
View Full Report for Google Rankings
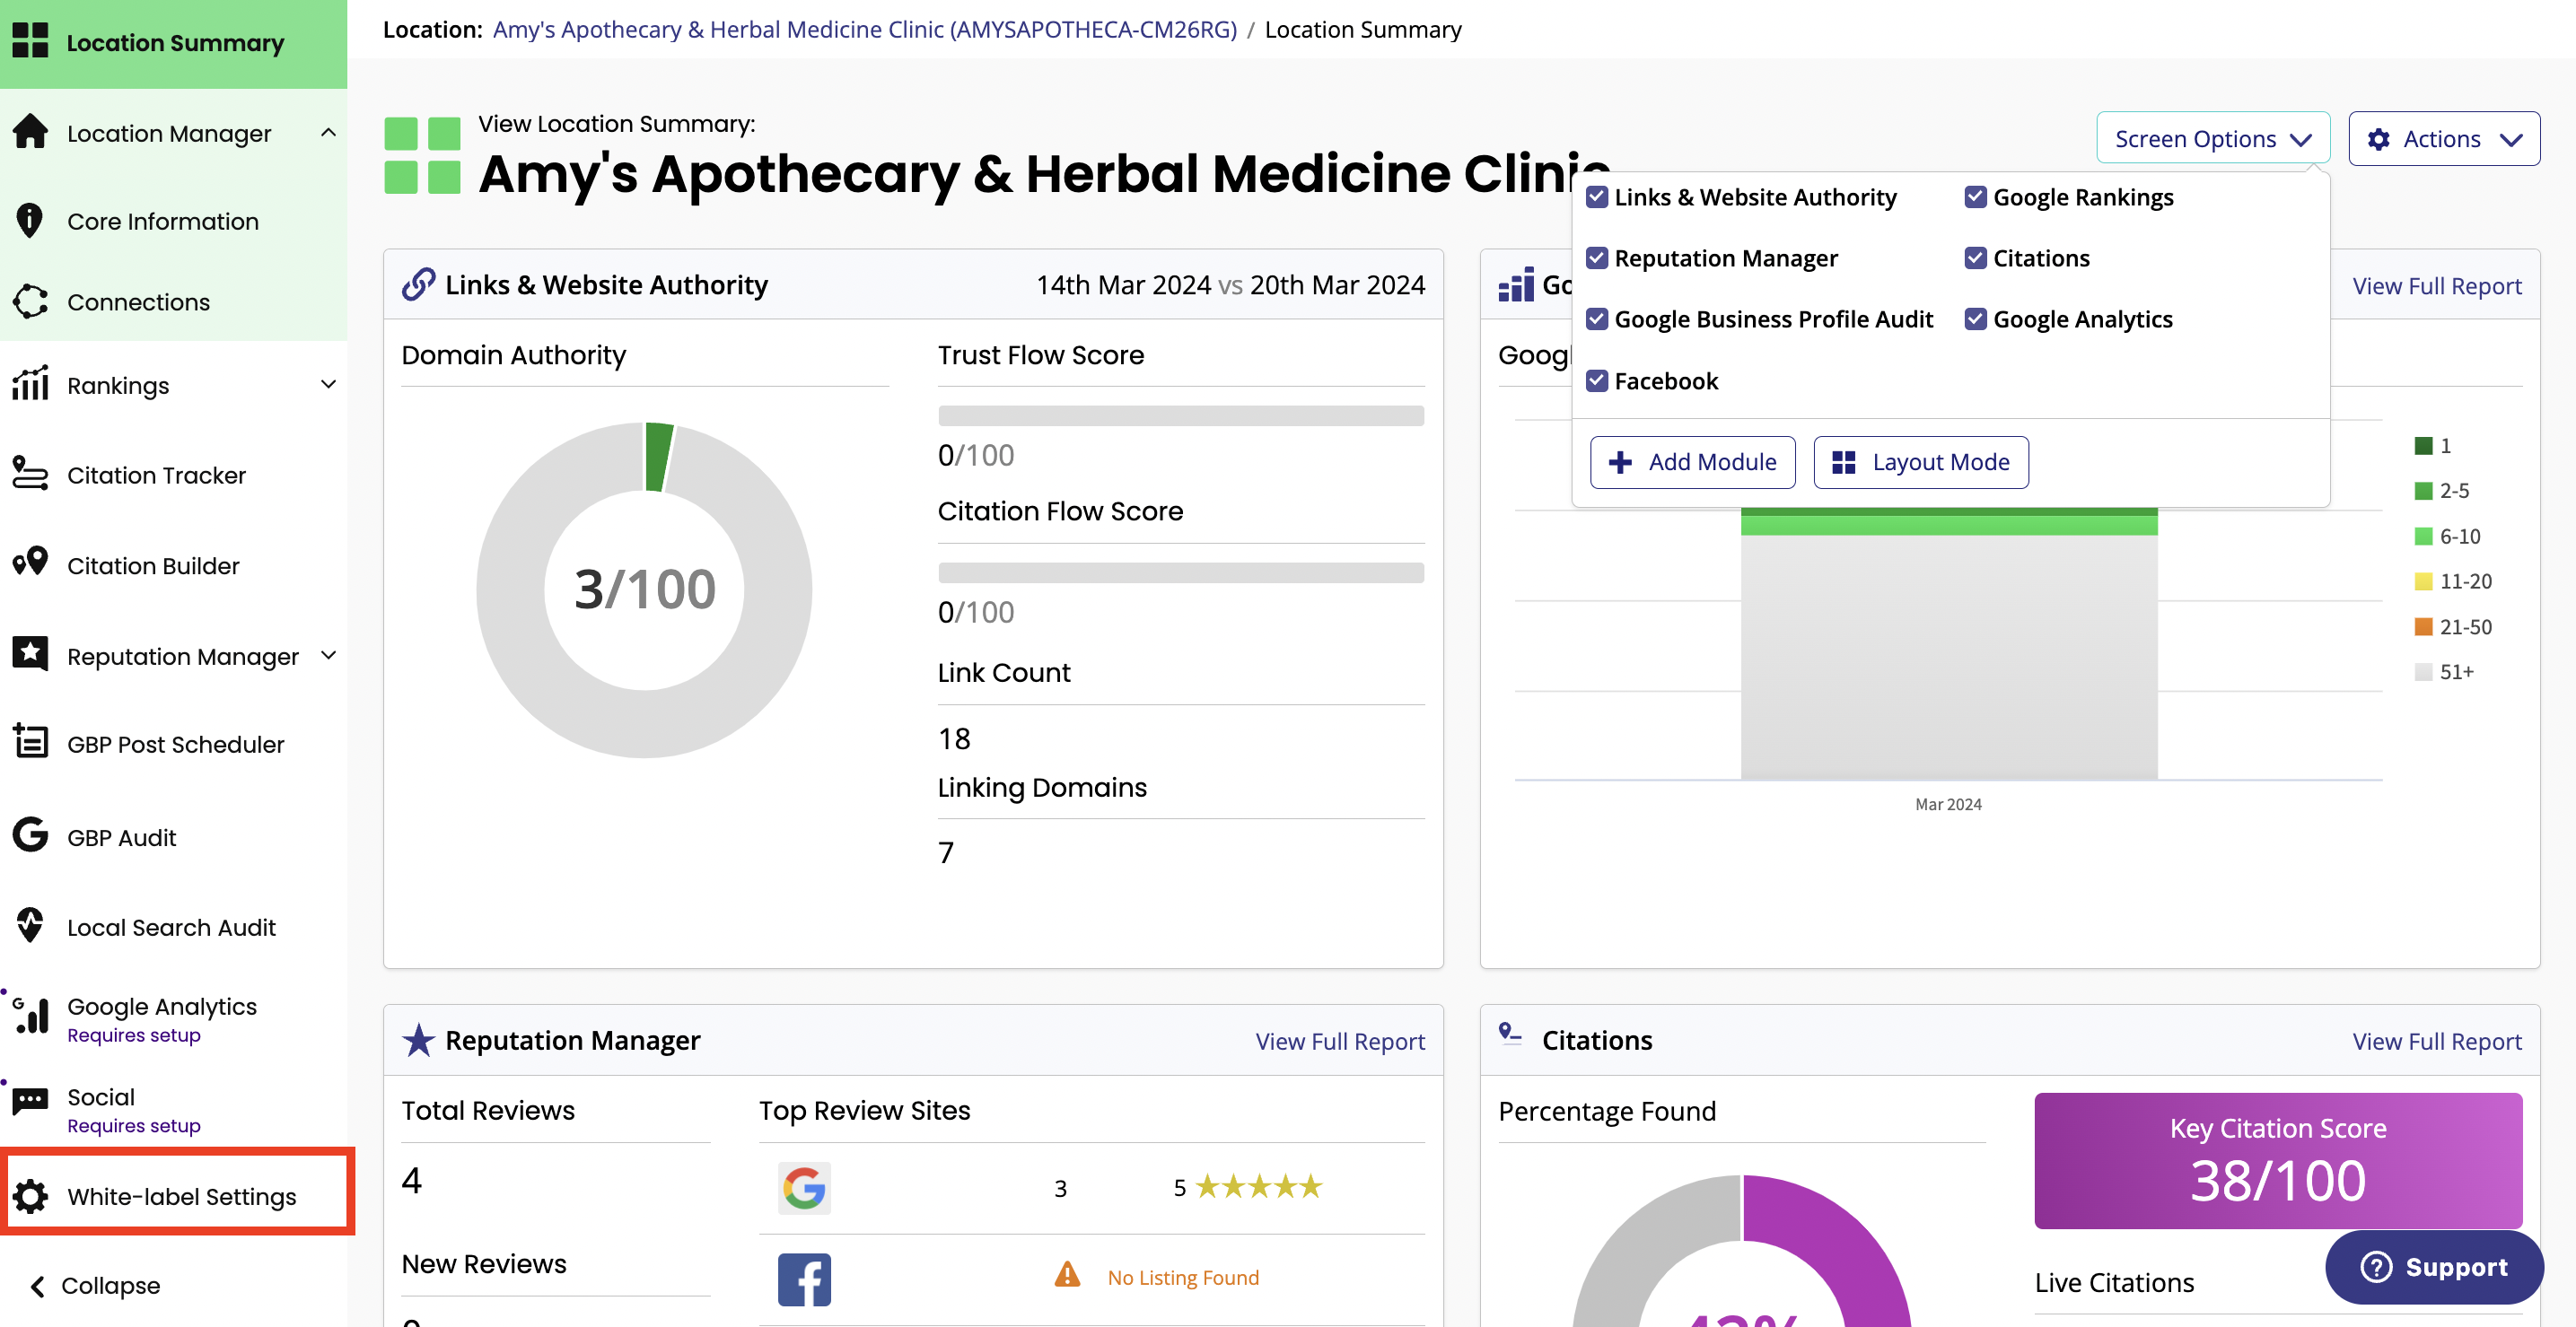click(x=2436, y=286)
